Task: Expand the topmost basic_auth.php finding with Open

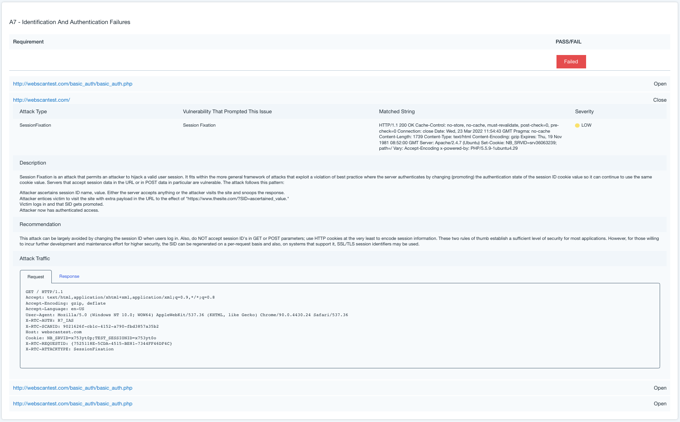Action: click(x=660, y=84)
